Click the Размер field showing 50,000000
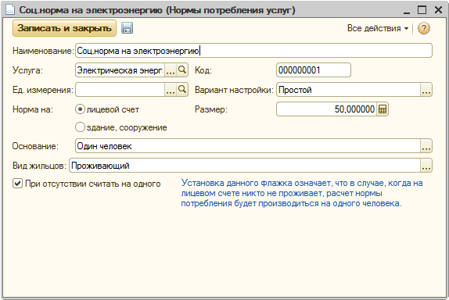This screenshot has height=300, width=449. 327,109
